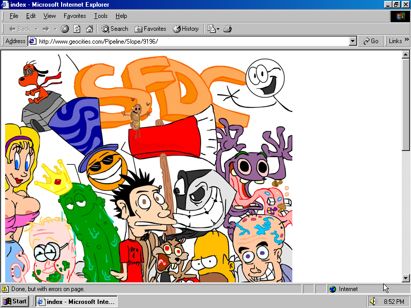Screen dimensions: 411x308
Task: Open the Forward history dropdown arrow
Action: pyautogui.click(x=55, y=29)
